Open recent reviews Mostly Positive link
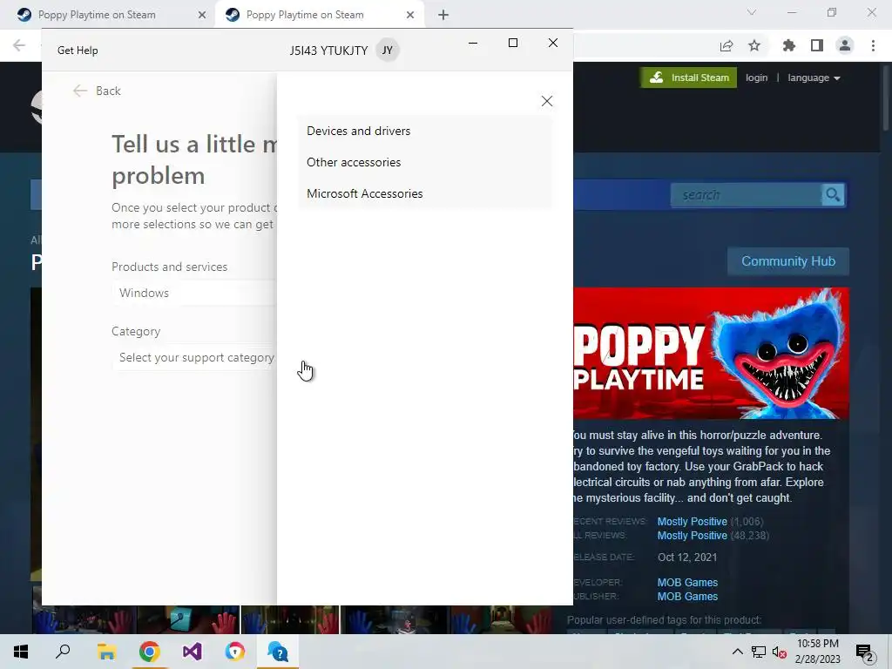892x669 pixels. tap(692, 521)
